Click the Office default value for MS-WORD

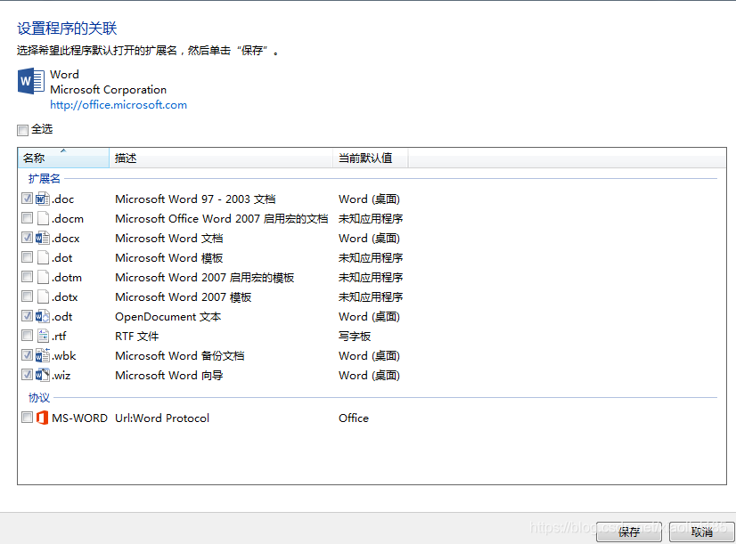pos(354,418)
